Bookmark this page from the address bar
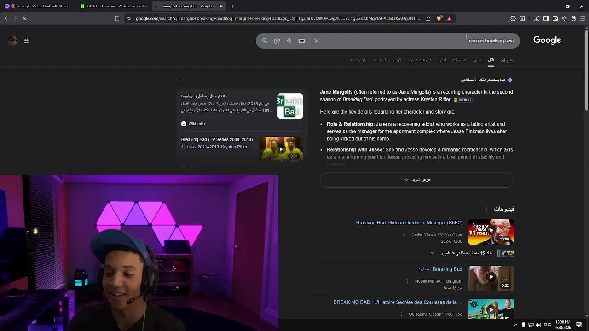The image size is (589, 331). (117, 18)
